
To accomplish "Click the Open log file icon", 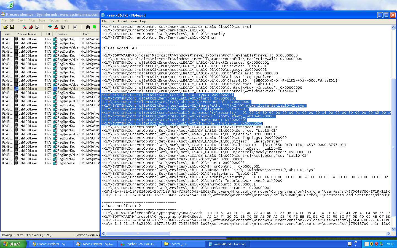I will 6,27.
